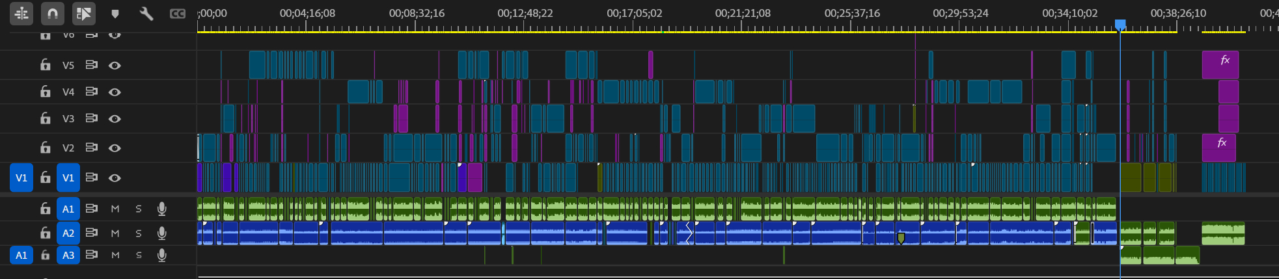Screen dimensions: 1279x279
Task: Toggle the V1 source patching button
Action: pos(21,178)
